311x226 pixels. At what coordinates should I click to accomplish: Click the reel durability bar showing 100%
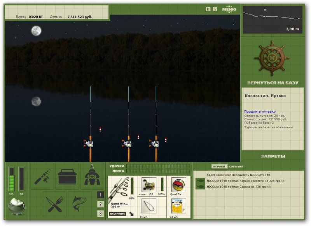click(x=162, y=184)
